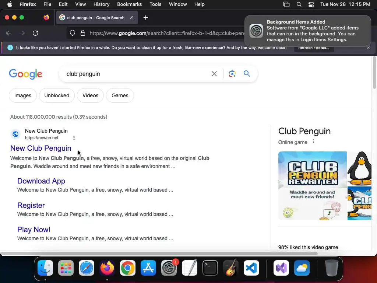Click the date and time in the menu bar
This screenshot has width=377, height=283.
click(x=345, y=4)
